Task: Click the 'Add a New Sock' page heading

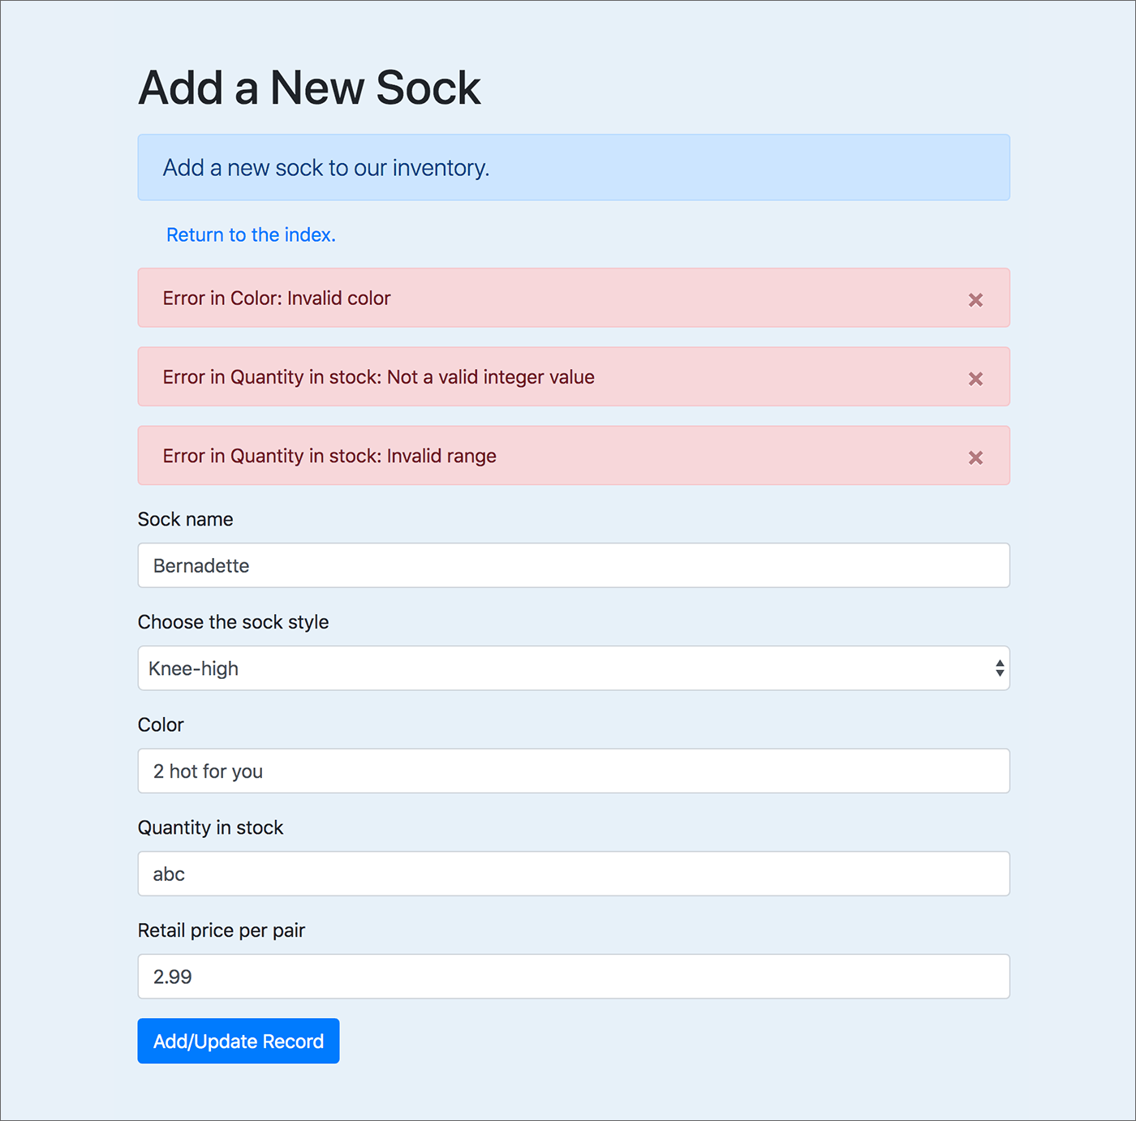Action: click(x=309, y=88)
